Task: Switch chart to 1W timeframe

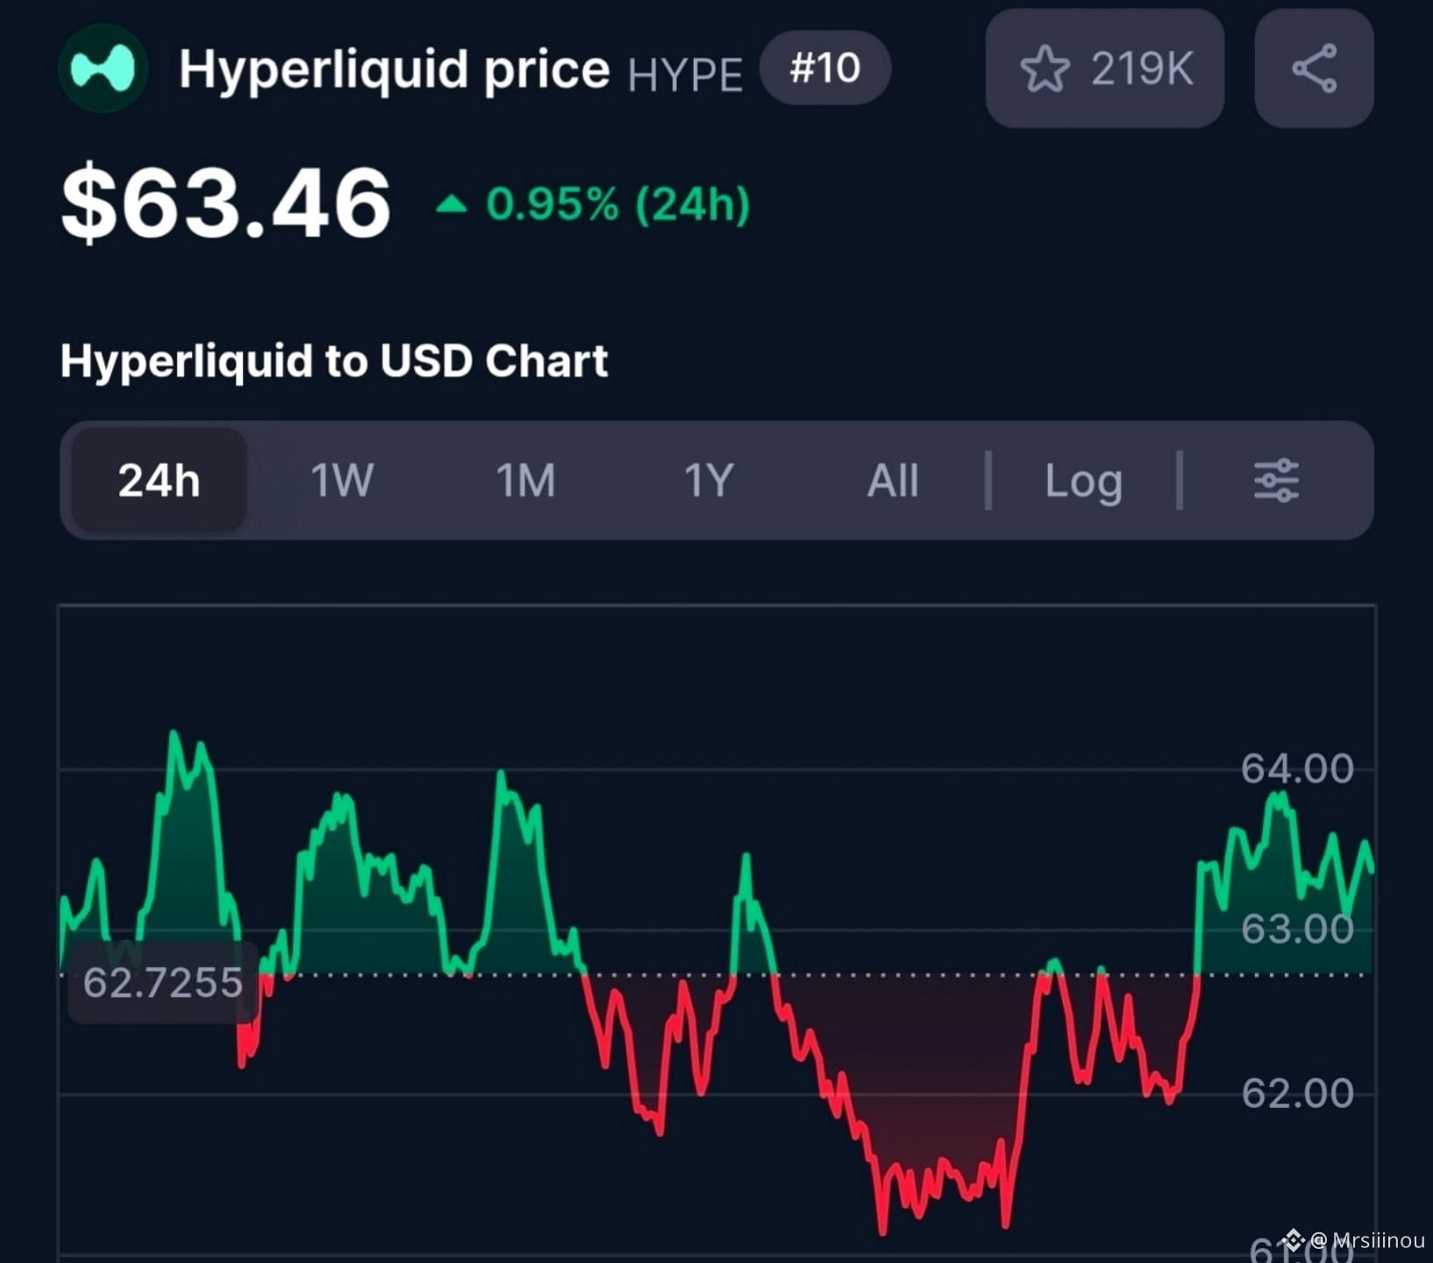Action: pos(342,481)
